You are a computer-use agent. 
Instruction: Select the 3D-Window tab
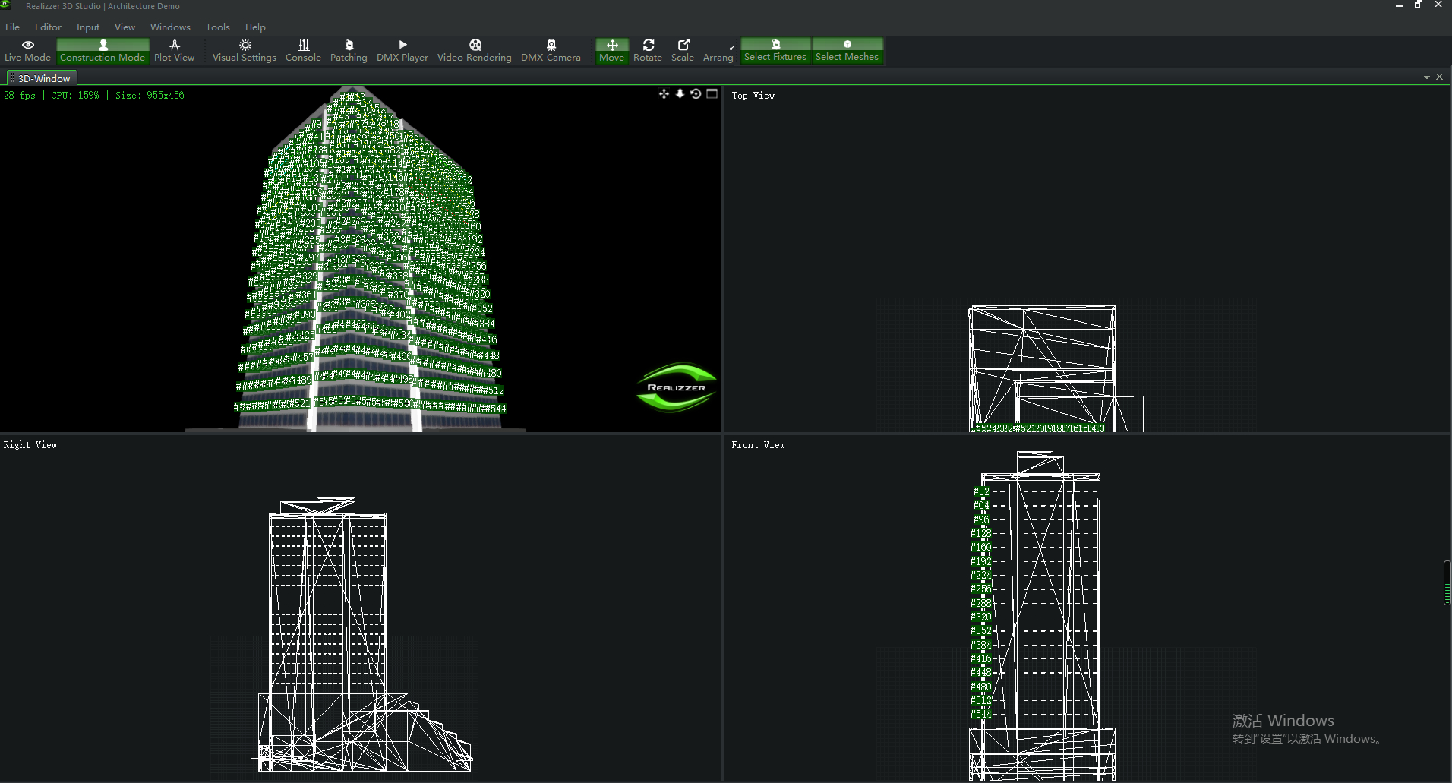click(43, 78)
